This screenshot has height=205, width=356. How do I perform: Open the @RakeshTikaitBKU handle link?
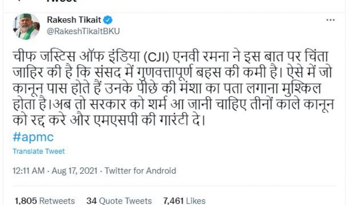point(83,31)
